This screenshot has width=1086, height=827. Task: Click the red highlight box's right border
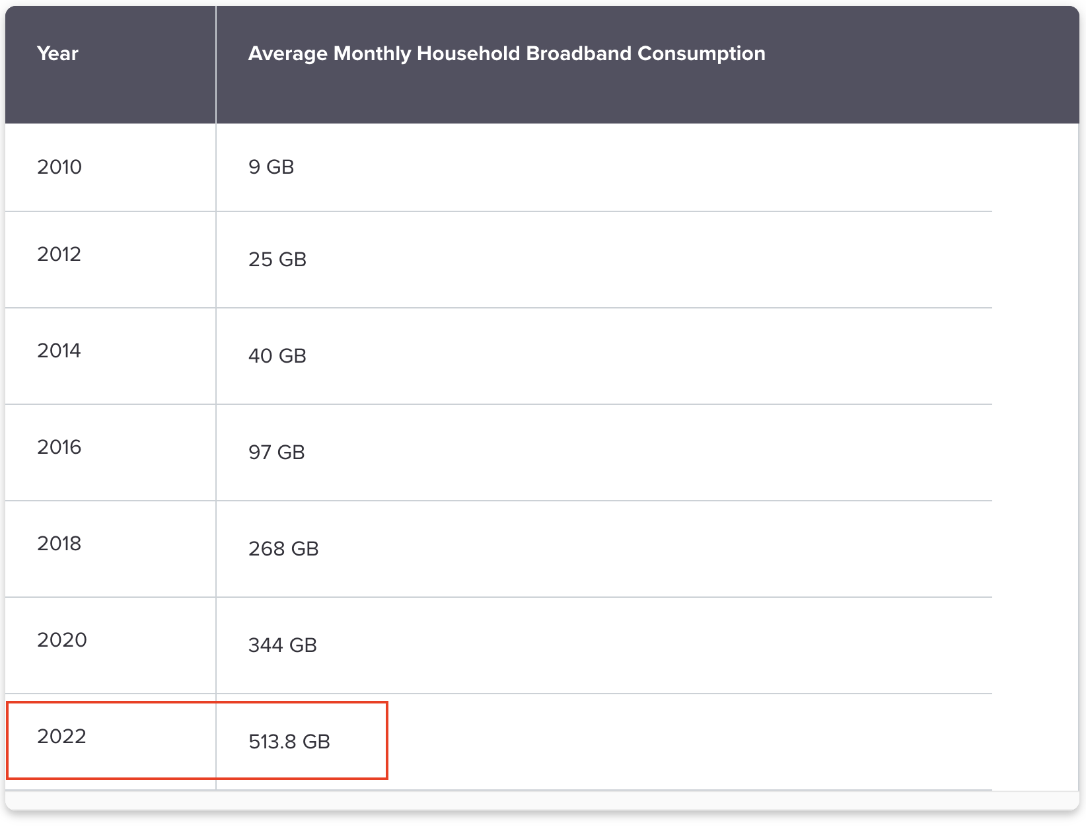[386, 740]
